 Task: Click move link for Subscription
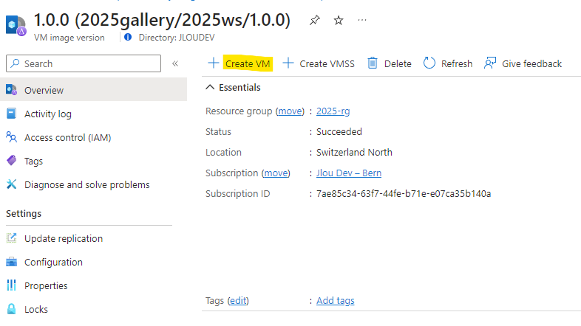click(276, 173)
